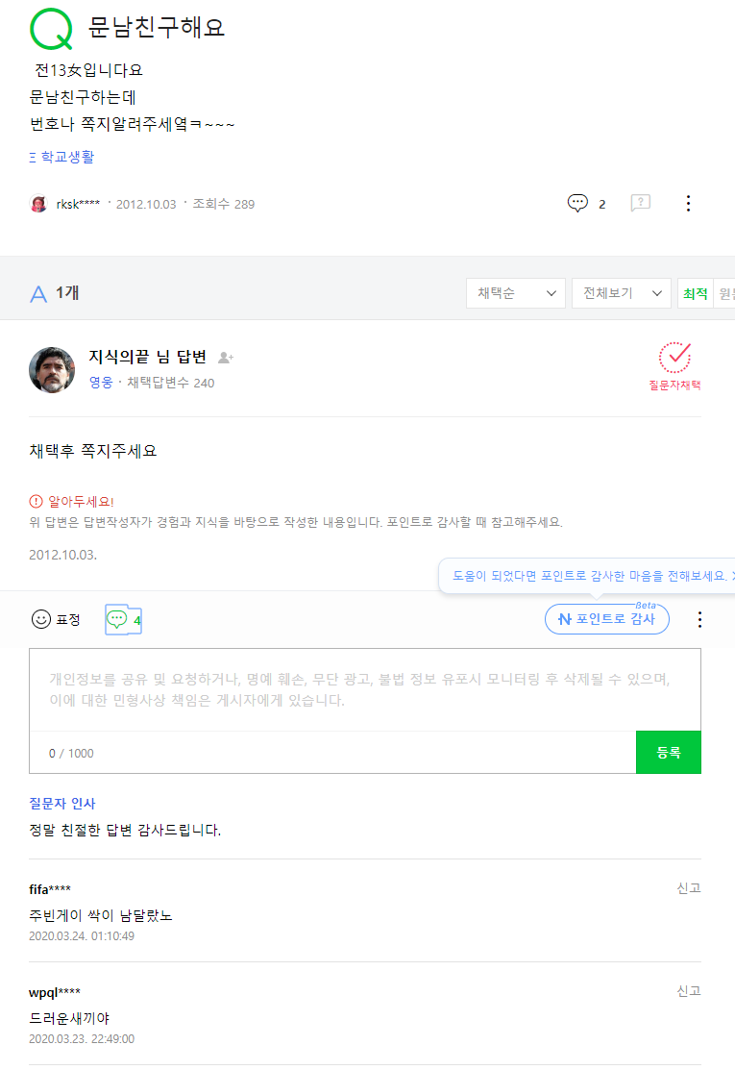Open the 학교생활 category tag link
Screen dimensions: 735x1070
pos(67,157)
